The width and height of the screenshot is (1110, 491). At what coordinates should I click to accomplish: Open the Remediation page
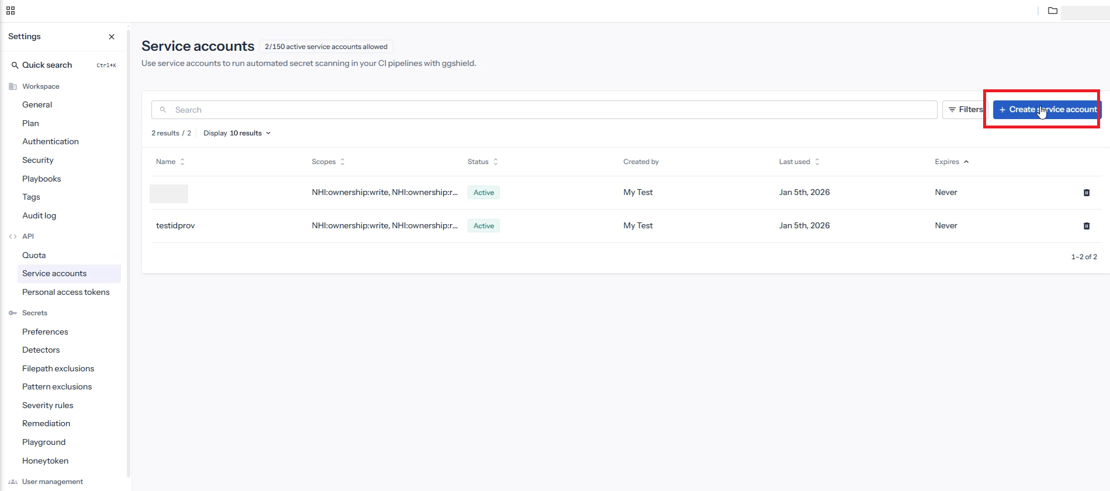46,423
